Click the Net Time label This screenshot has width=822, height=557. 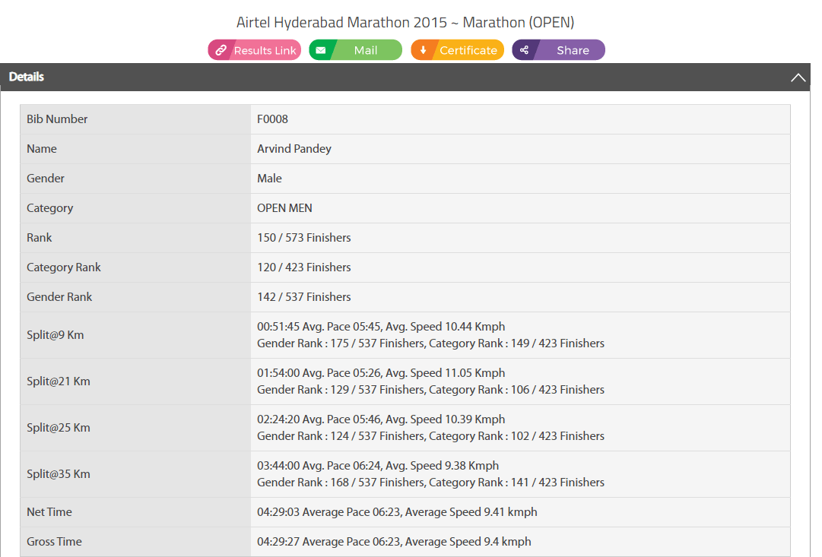[49, 512]
